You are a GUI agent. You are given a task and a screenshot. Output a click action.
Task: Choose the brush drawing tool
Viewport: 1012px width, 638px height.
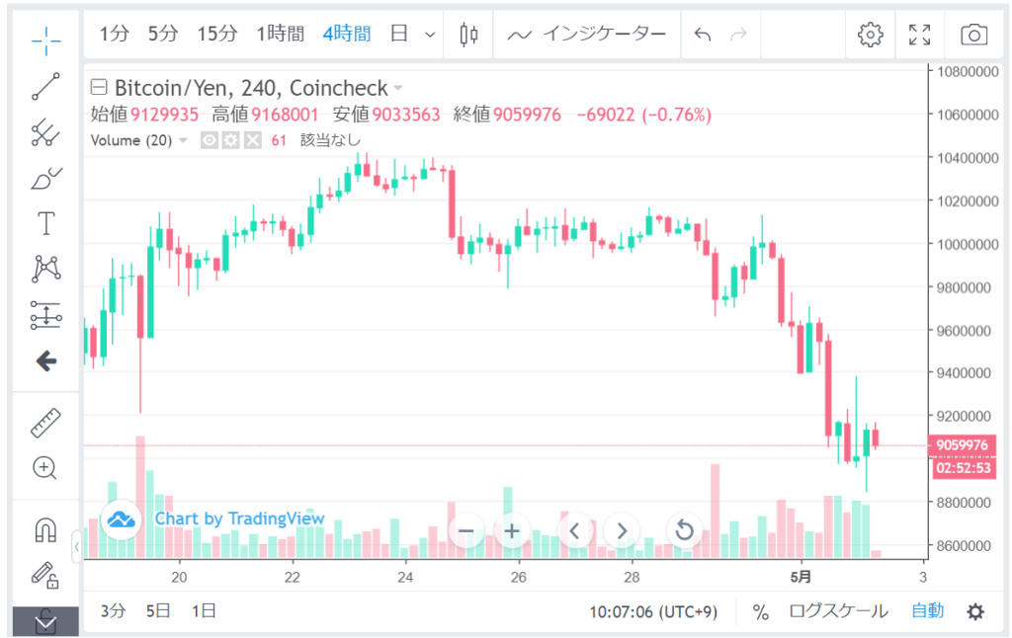pos(45,179)
